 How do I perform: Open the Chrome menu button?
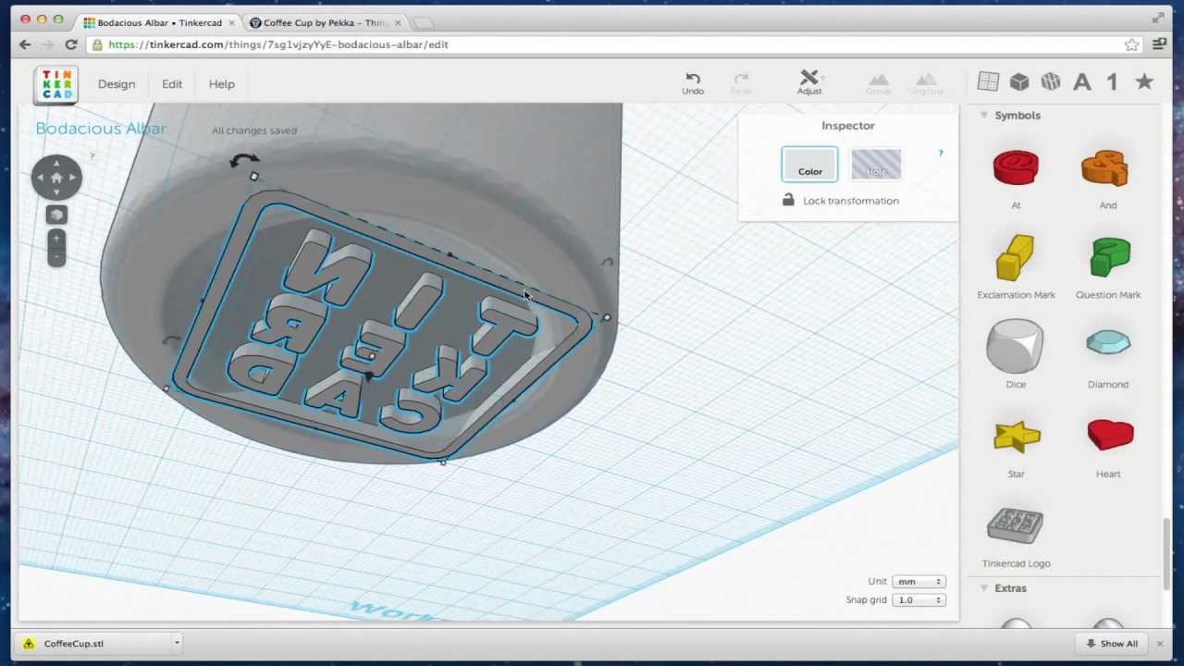click(1159, 44)
